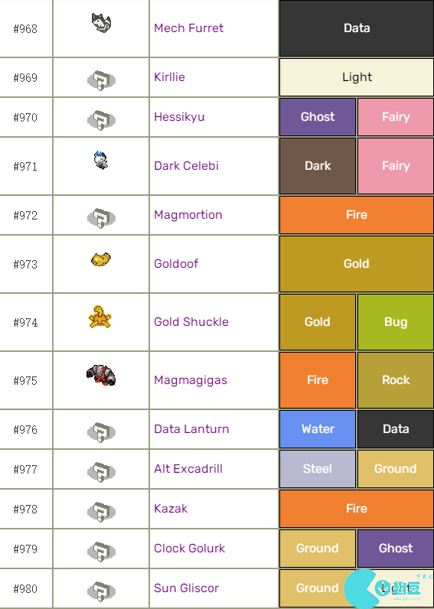Image resolution: width=434 pixels, height=609 pixels.
Task: Click the Goldoof sprite icon
Action: click(101, 259)
